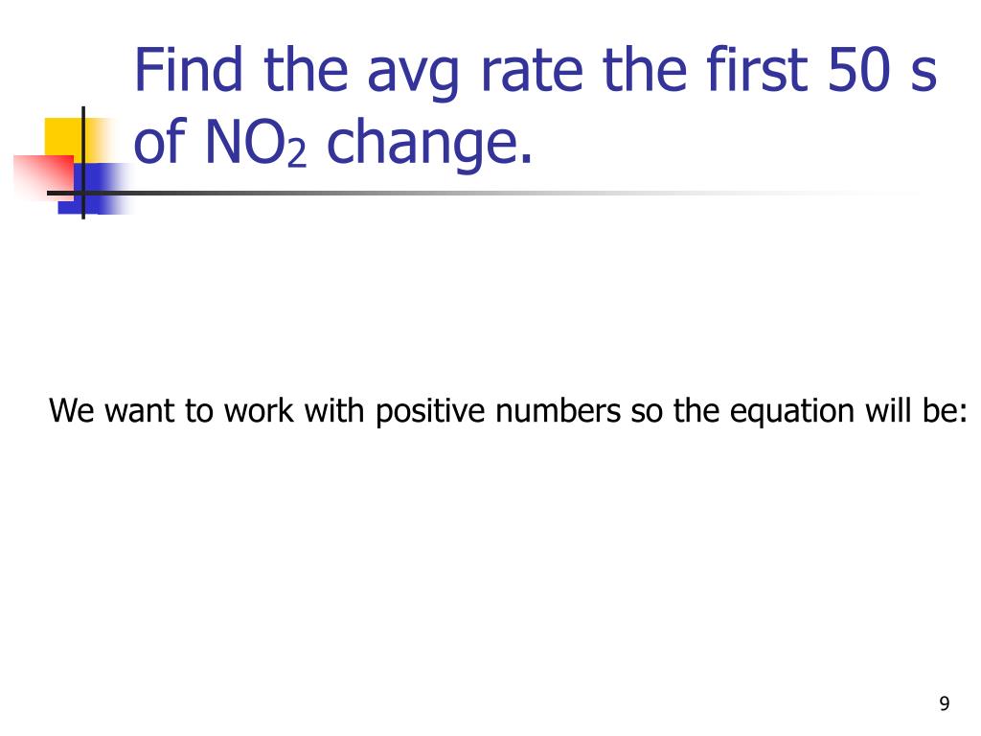Viewport: 981px width, 736px height.
Task: Click the word "equation" in body text
Action: (792, 412)
